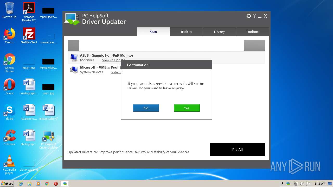This screenshot has height=187, width=333.
Task: Click Driver Updater taskbar button
Action: 65,184
